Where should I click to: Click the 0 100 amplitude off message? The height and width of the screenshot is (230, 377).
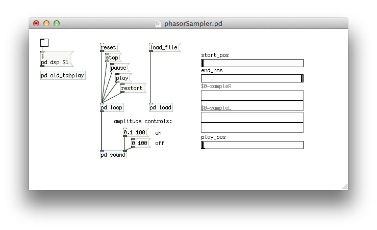pyautogui.click(x=140, y=143)
